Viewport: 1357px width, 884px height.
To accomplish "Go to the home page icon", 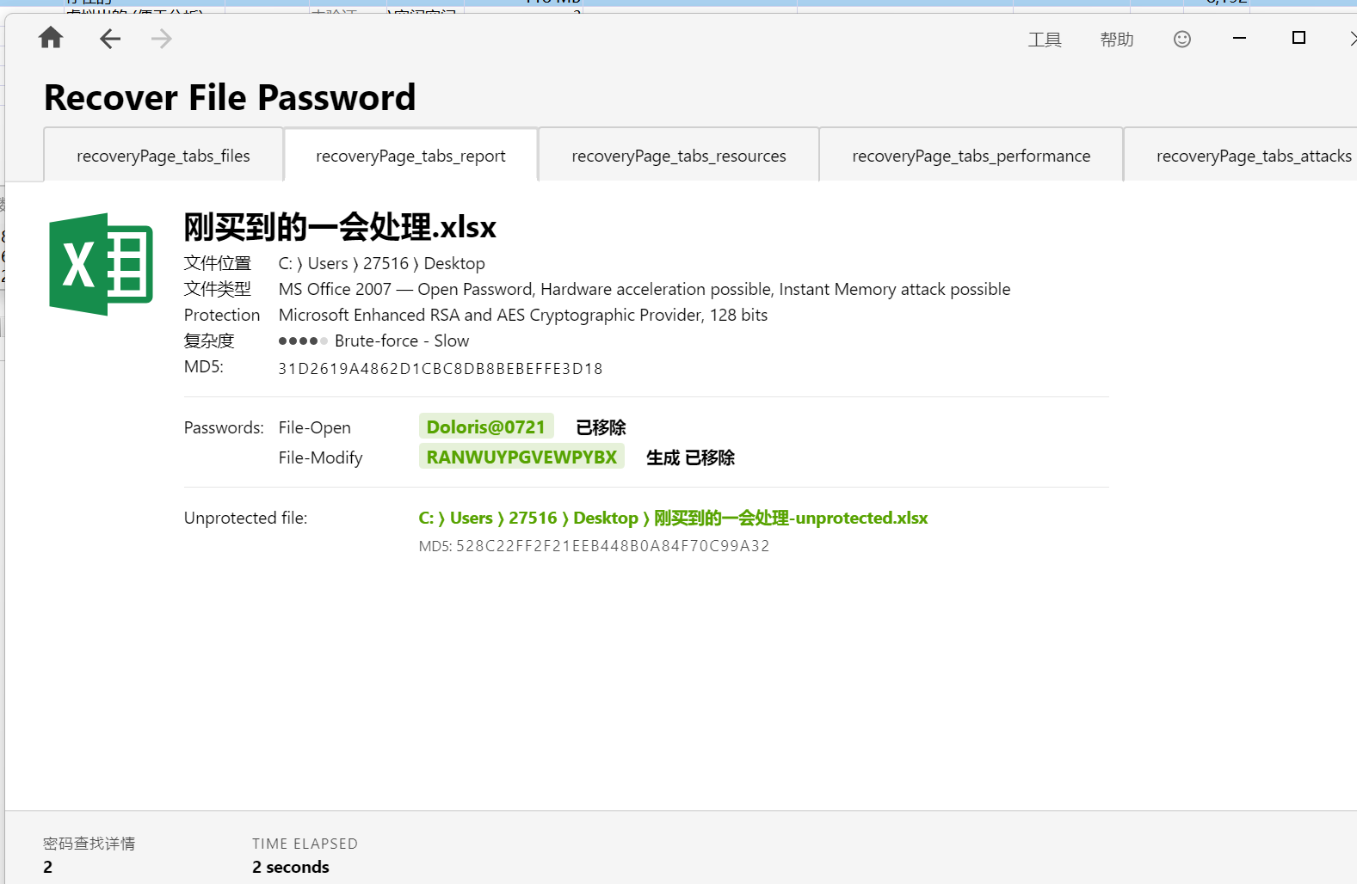I will tap(51, 38).
